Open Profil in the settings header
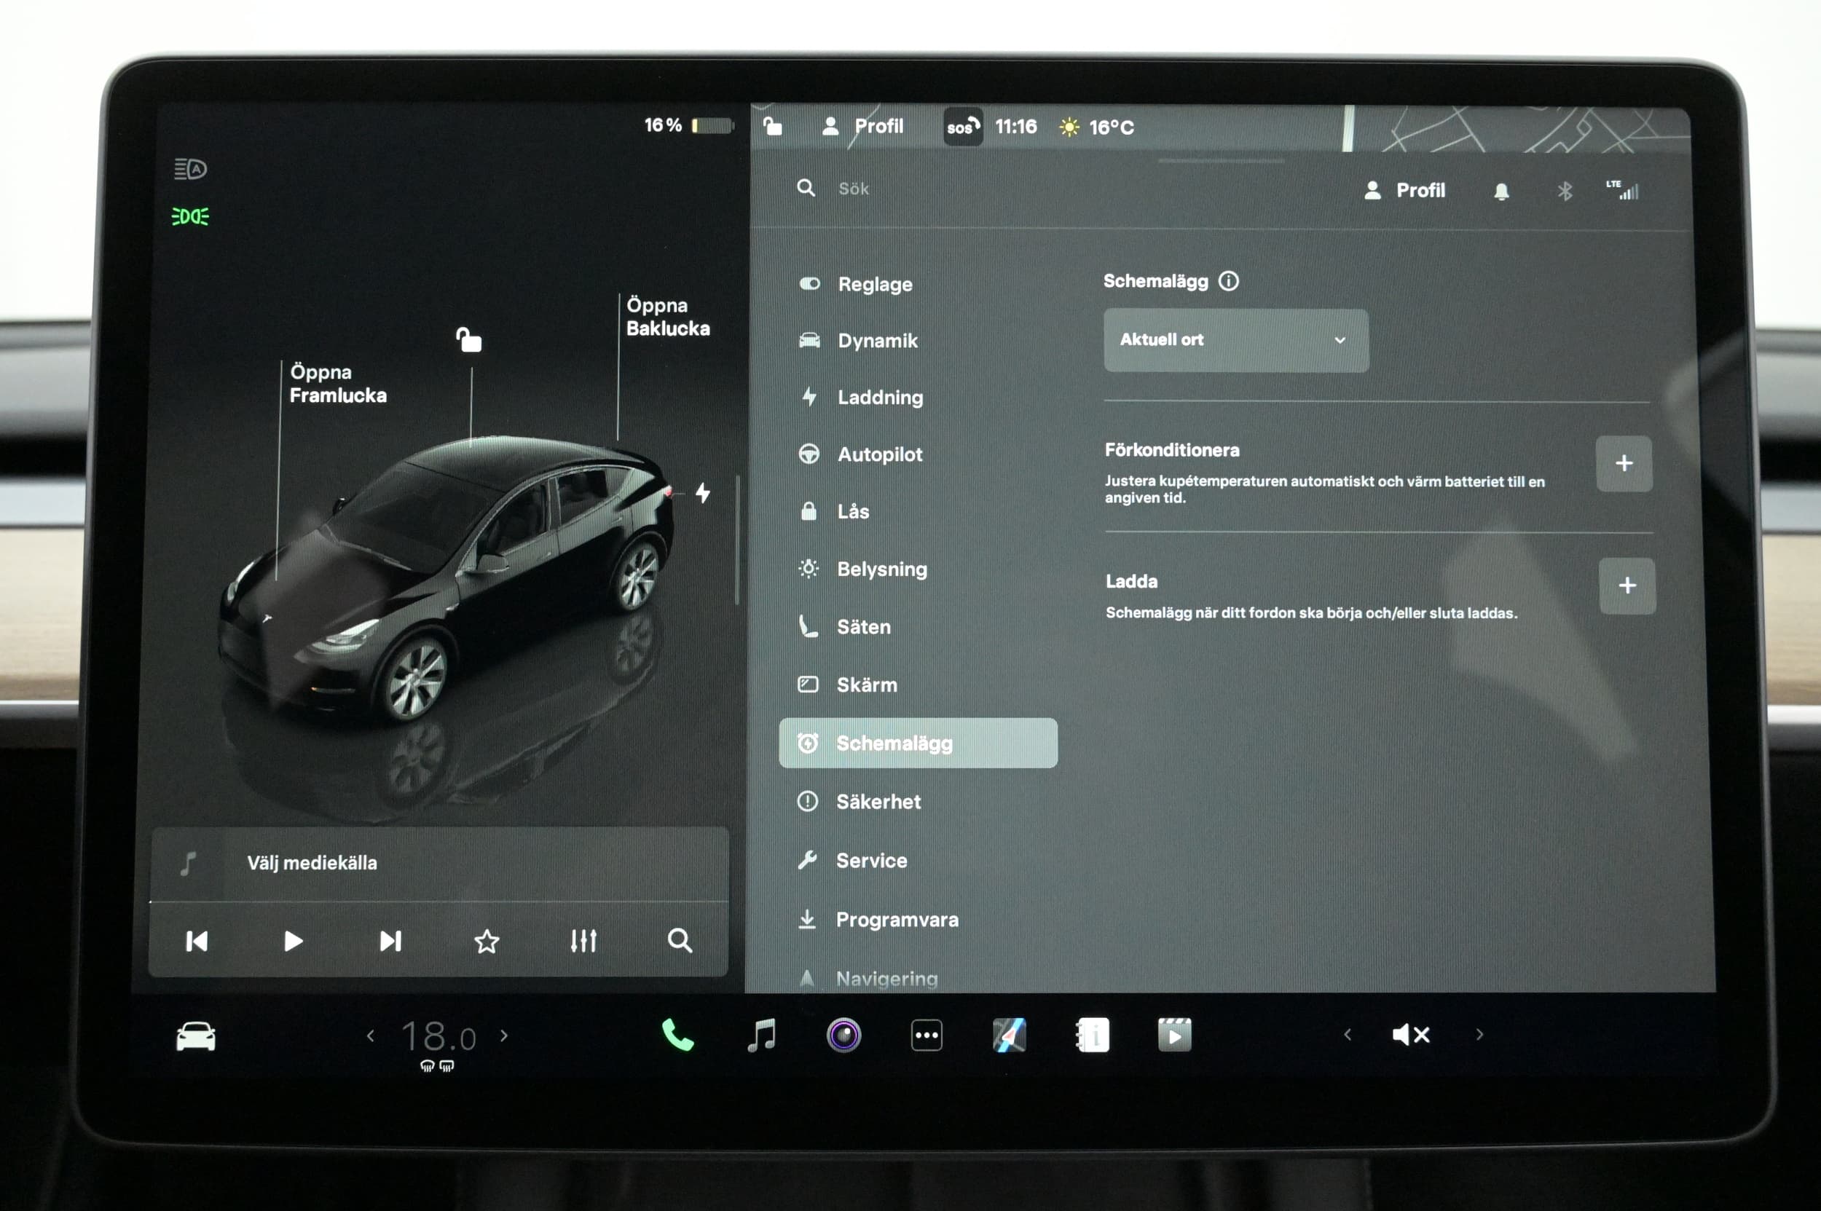Screen dimensions: 1821x1211 coord(1404,191)
